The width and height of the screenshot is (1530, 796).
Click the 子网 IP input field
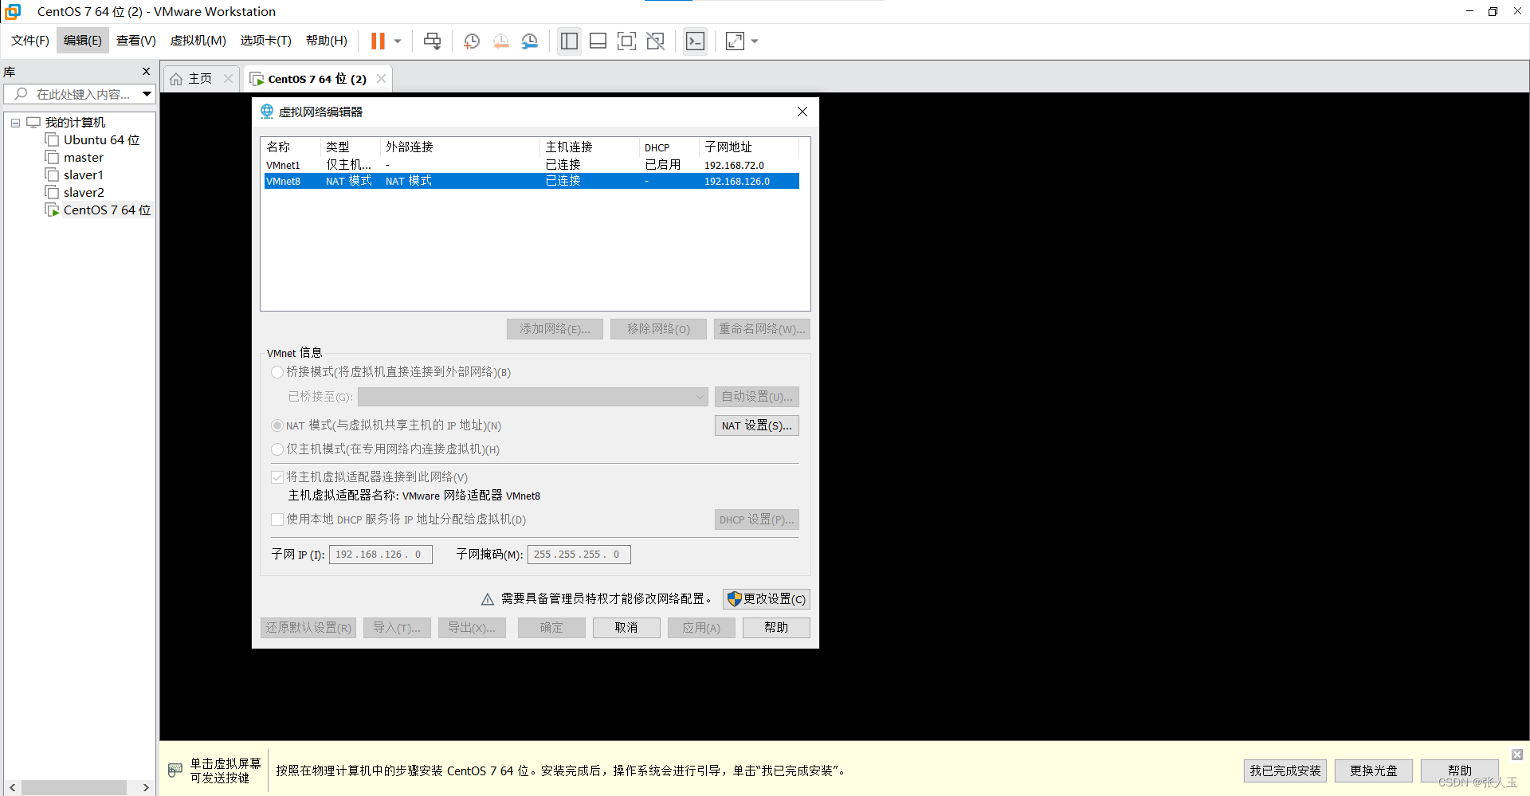[x=381, y=555]
